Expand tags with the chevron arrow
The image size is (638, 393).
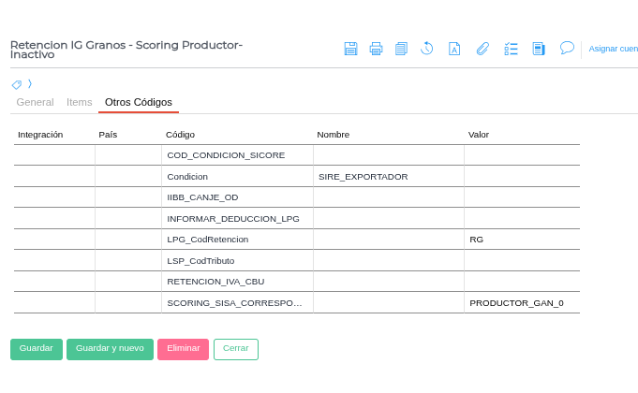29,83
